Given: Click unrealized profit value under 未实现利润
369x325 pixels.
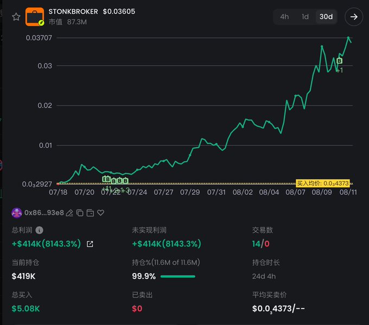Looking at the screenshot, I should [x=167, y=244].
